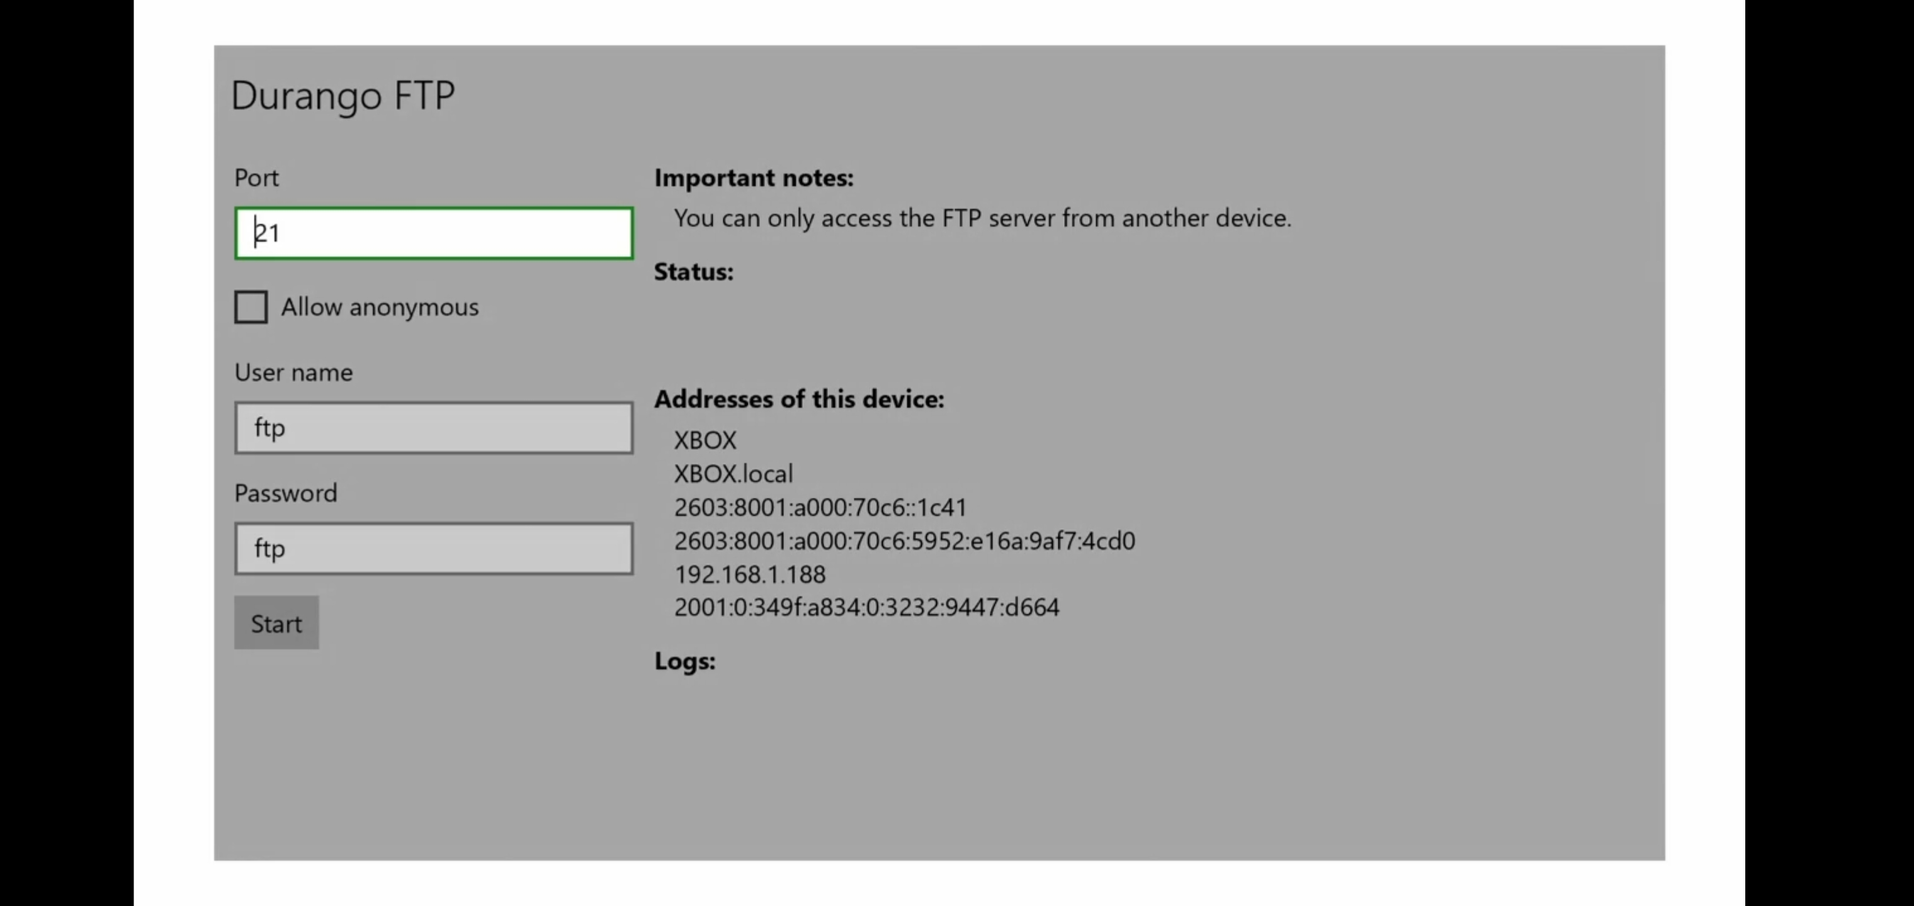Click the address ending in 4cd0

point(904,540)
